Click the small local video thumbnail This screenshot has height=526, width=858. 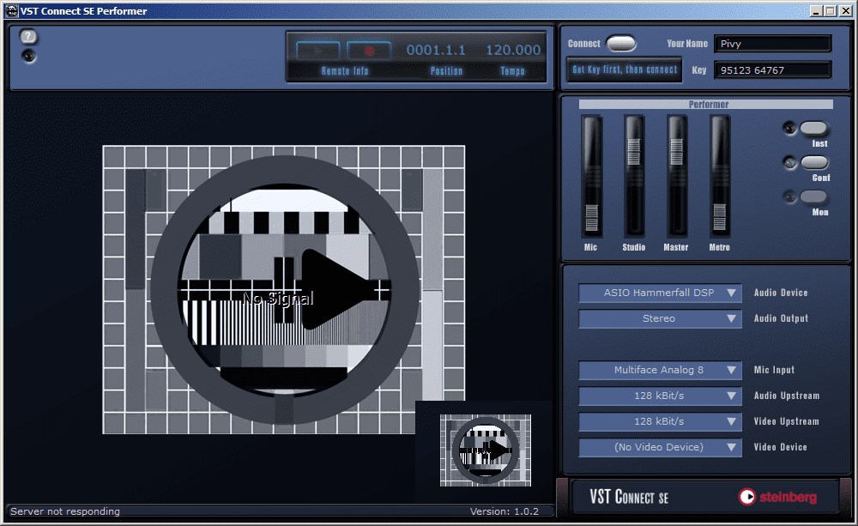click(486, 450)
